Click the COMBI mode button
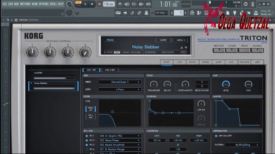The height and width of the screenshot is (154, 275). [232, 50]
